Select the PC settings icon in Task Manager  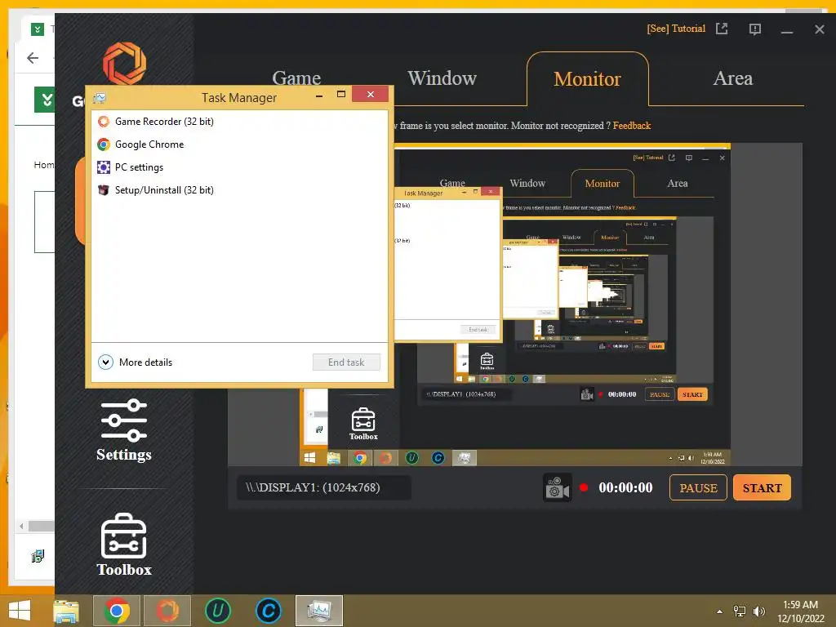pyautogui.click(x=104, y=167)
